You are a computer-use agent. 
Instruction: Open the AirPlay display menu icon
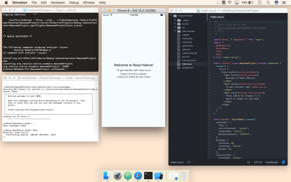tap(237, 3)
